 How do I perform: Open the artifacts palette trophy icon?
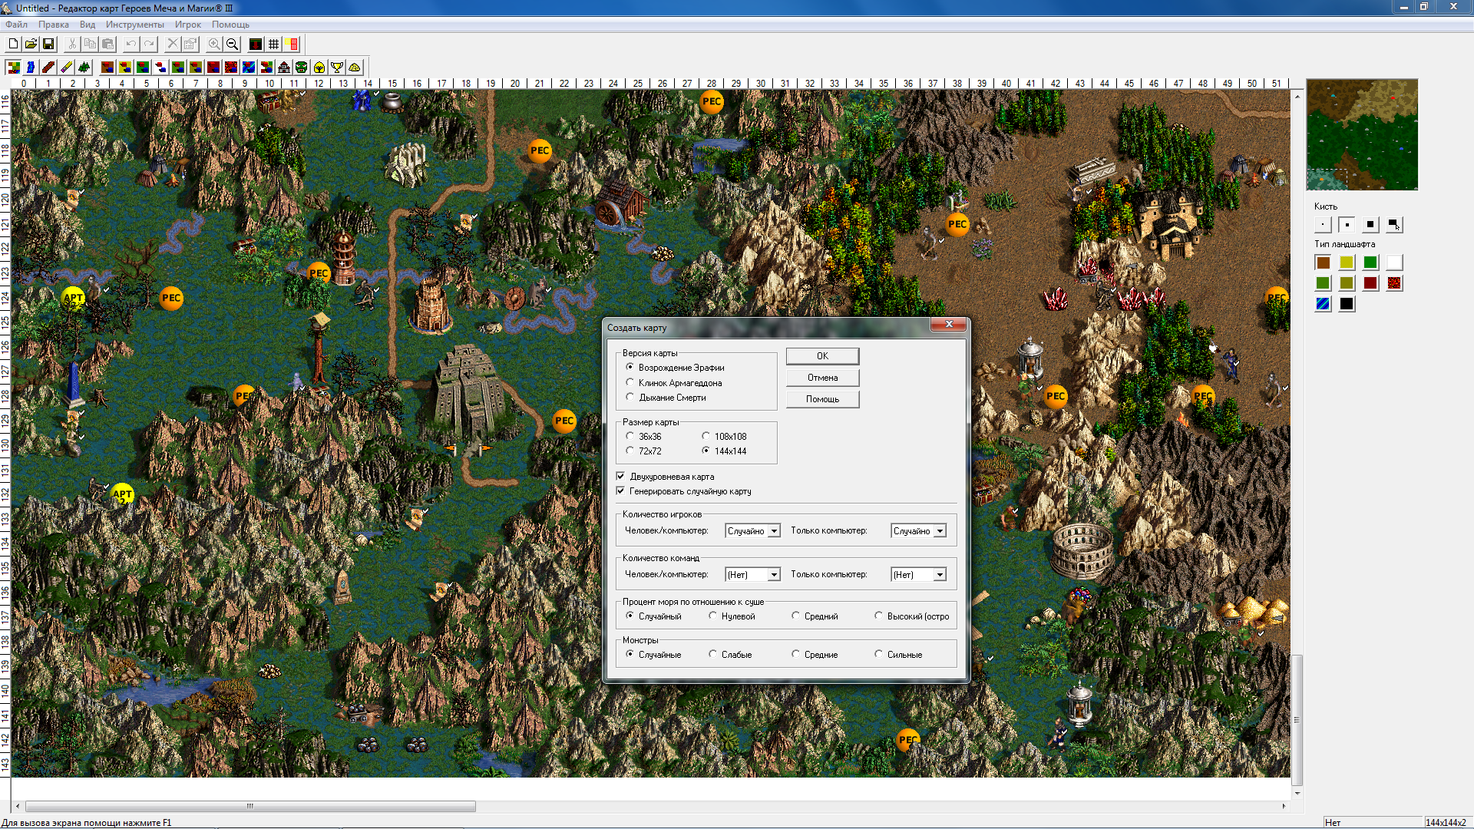tap(337, 67)
